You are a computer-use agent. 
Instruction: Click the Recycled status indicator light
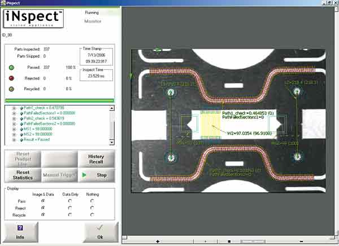pos(11,88)
